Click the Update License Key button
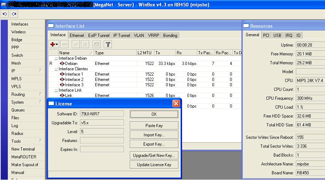The width and height of the screenshot is (325, 180). tap(154, 165)
